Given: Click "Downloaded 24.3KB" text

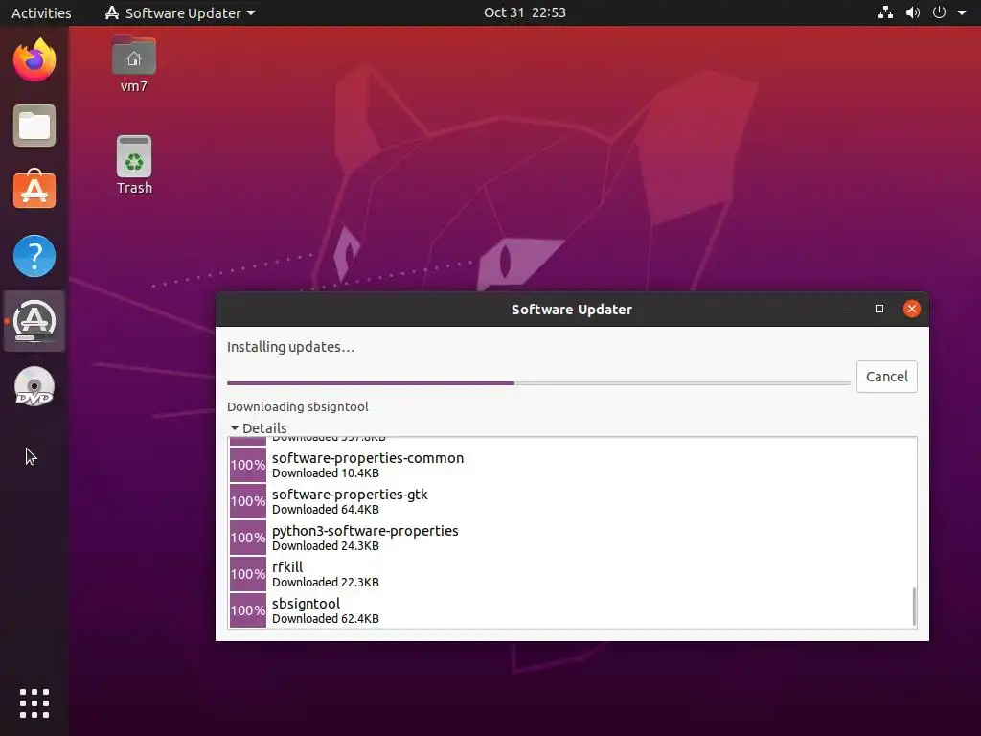Looking at the screenshot, I should [x=326, y=545].
